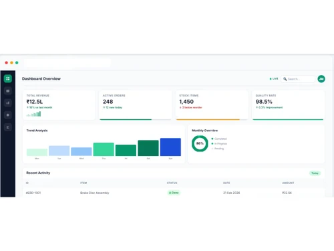Click the Dashboard Overview heading
Viewport: 334px width, 251px height.
tap(41, 79)
